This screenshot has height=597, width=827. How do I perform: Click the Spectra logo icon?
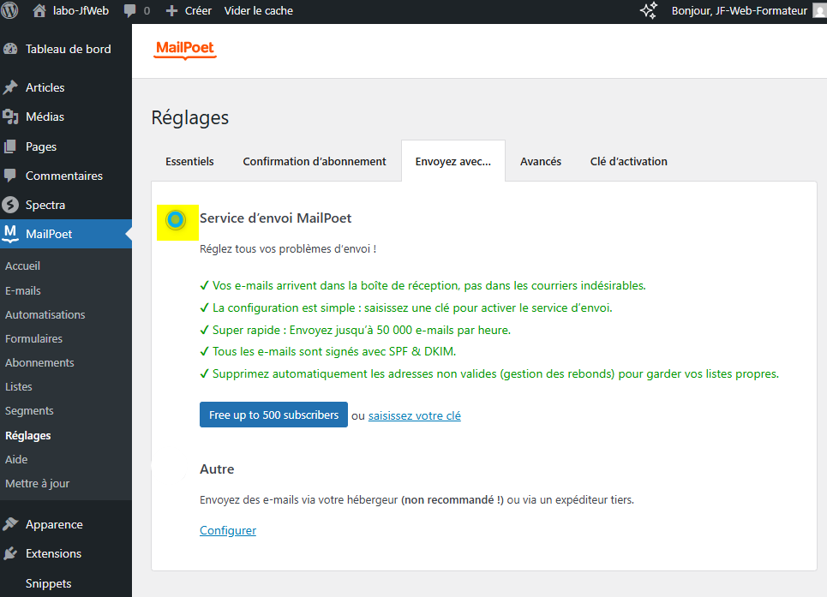(x=10, y=205)
